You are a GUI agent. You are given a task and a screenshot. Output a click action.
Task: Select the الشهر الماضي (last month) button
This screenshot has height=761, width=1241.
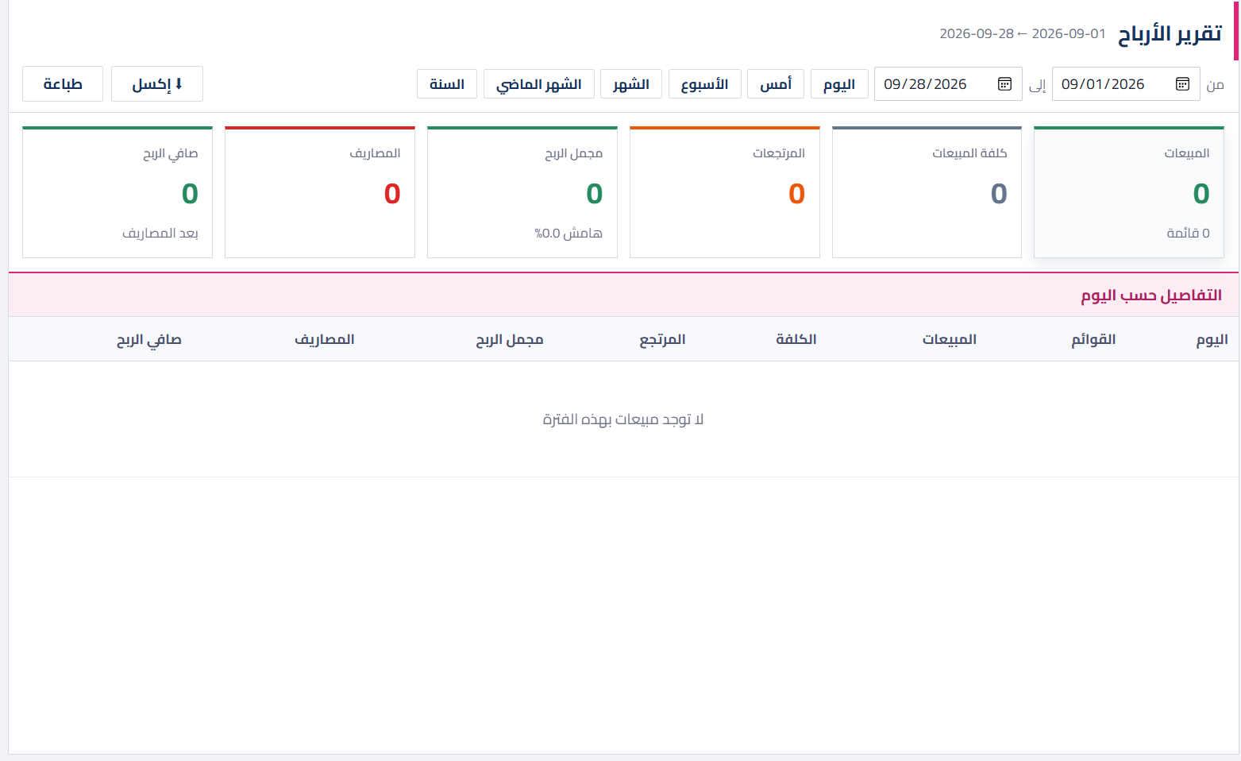tap(539, 84)
